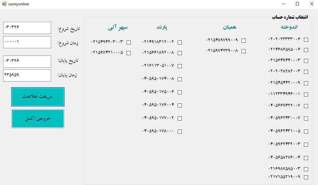Screen dimensions: 318x185
Task: Click the دریافت اطلاعات button
Action: (x=38, y=97)
